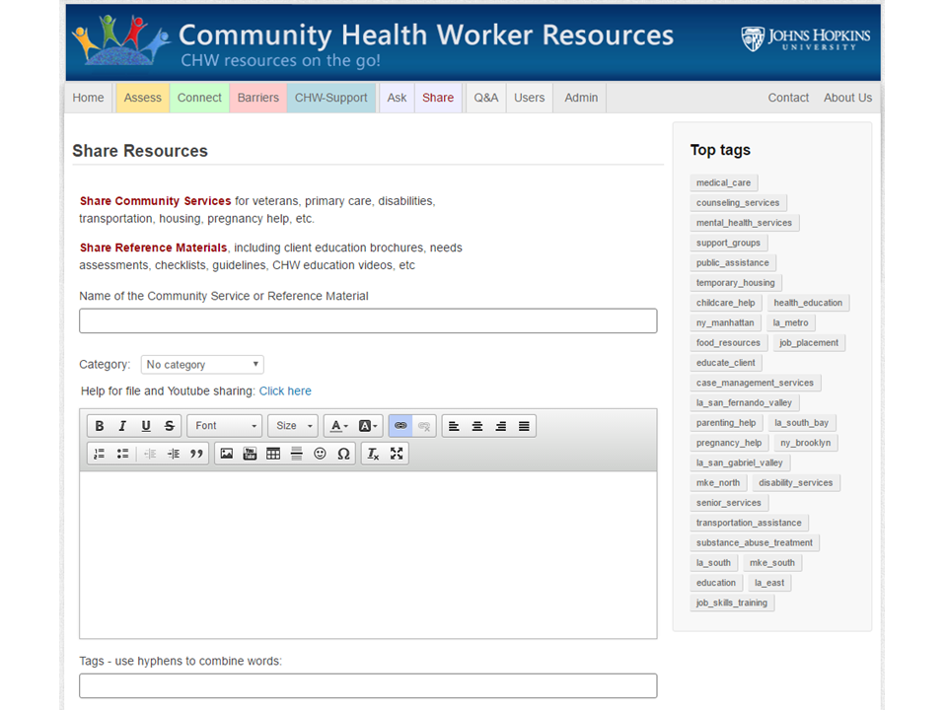Insert an image into the editor
947x710 pixels.
tap(227, 454)
